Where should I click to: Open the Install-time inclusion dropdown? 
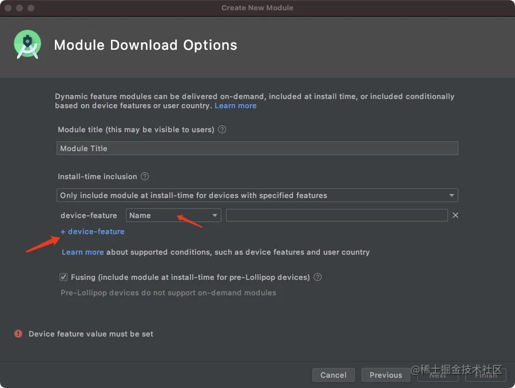(x=257, y=195)
